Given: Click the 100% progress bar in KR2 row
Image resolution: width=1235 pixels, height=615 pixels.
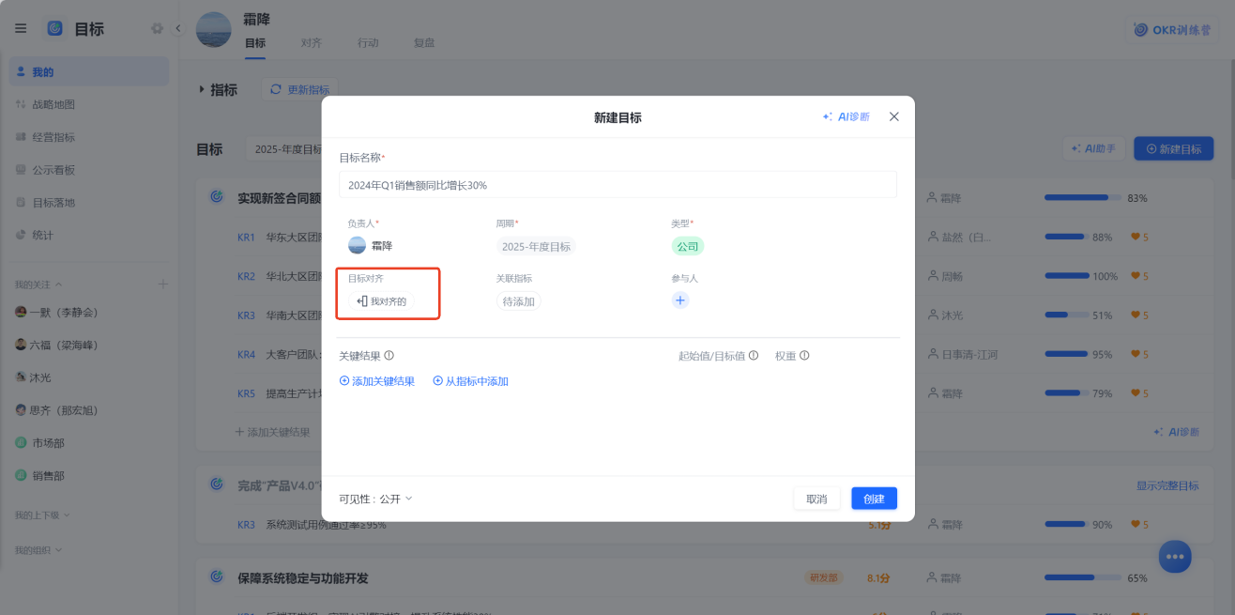Looking at the screenshot, I should pyautogui.click(x=1067, y=276).
